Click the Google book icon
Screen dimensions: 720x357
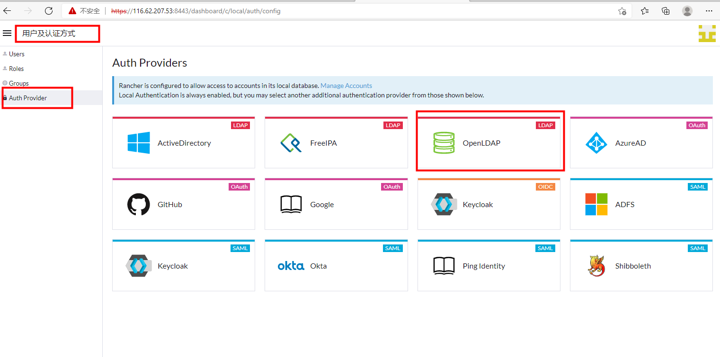click(x=291, y=204)
